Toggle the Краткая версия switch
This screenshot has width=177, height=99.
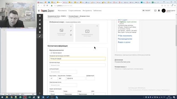(x=51, y=53)
